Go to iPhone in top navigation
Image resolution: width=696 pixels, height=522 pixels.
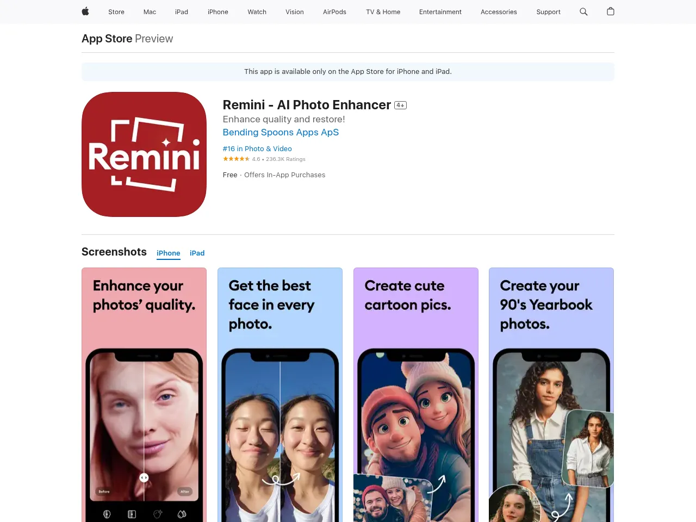(217, 12)
